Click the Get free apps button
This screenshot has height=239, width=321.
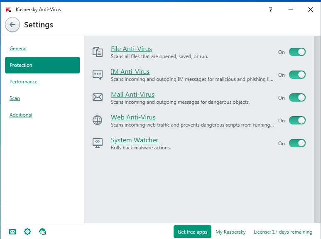point(192,232)
